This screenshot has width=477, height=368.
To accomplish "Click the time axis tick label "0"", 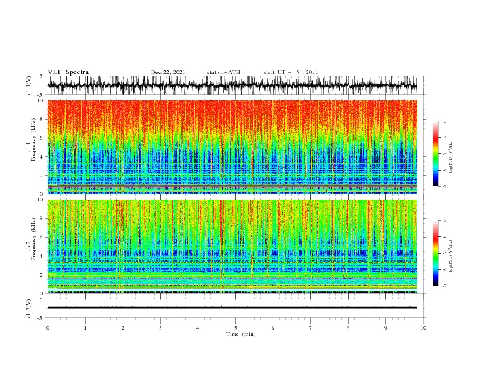I will [x=48, y=328].
